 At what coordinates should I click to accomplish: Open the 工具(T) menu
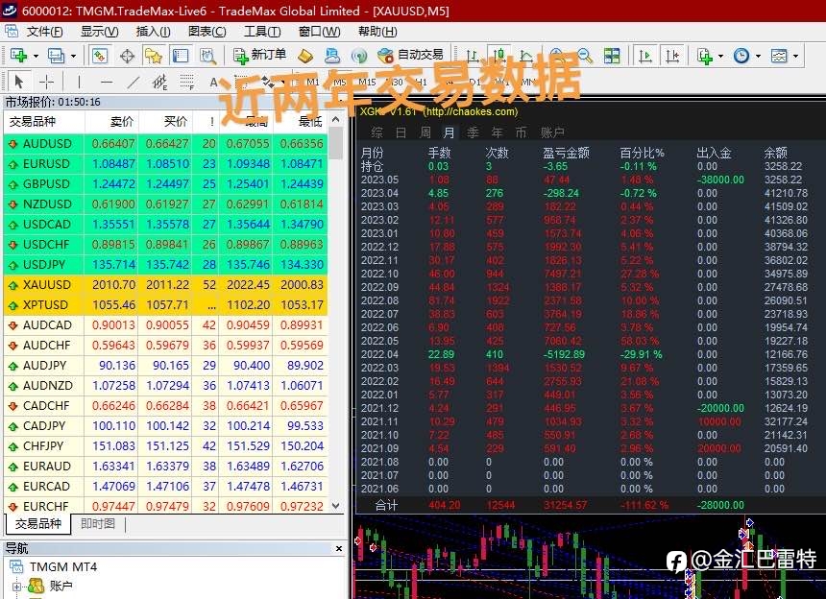pyautogui.click(x=262, y=32)
